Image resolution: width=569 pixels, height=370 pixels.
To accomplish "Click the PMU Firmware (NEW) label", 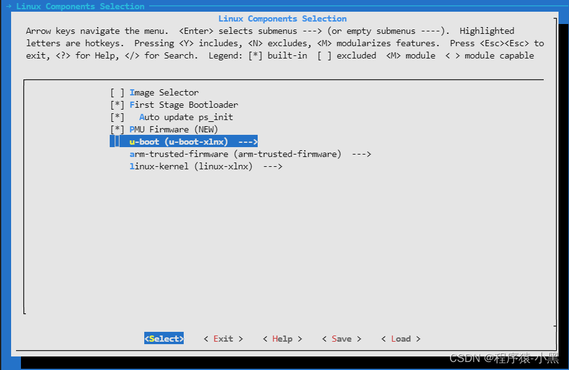I will pos(173,130).
